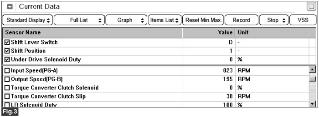Screen dimensions: 319x117
Task: Click the VSS button
Action: (x=303, y=20)
